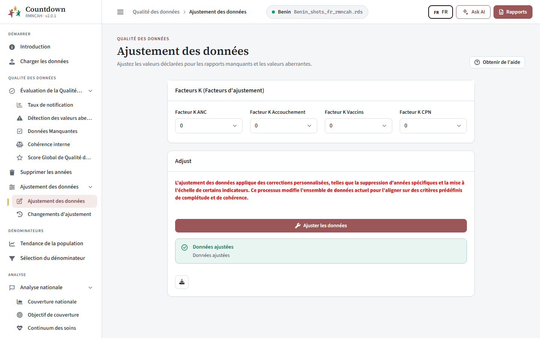
Task: Open Taux de notification page
Action: (x=54, y=105)
